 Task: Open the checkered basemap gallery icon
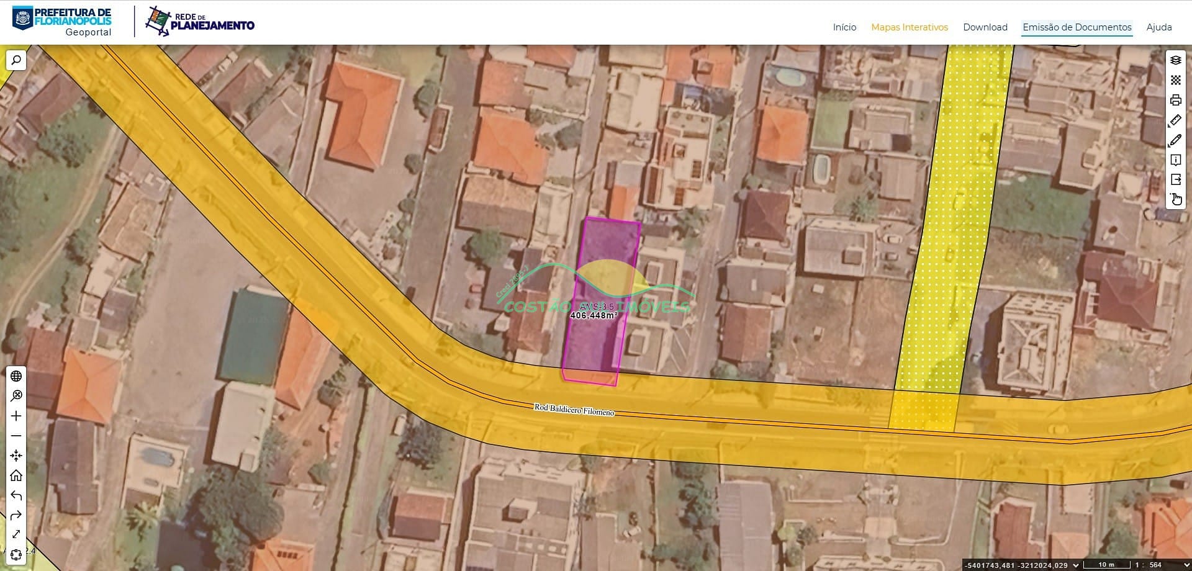1175,80
